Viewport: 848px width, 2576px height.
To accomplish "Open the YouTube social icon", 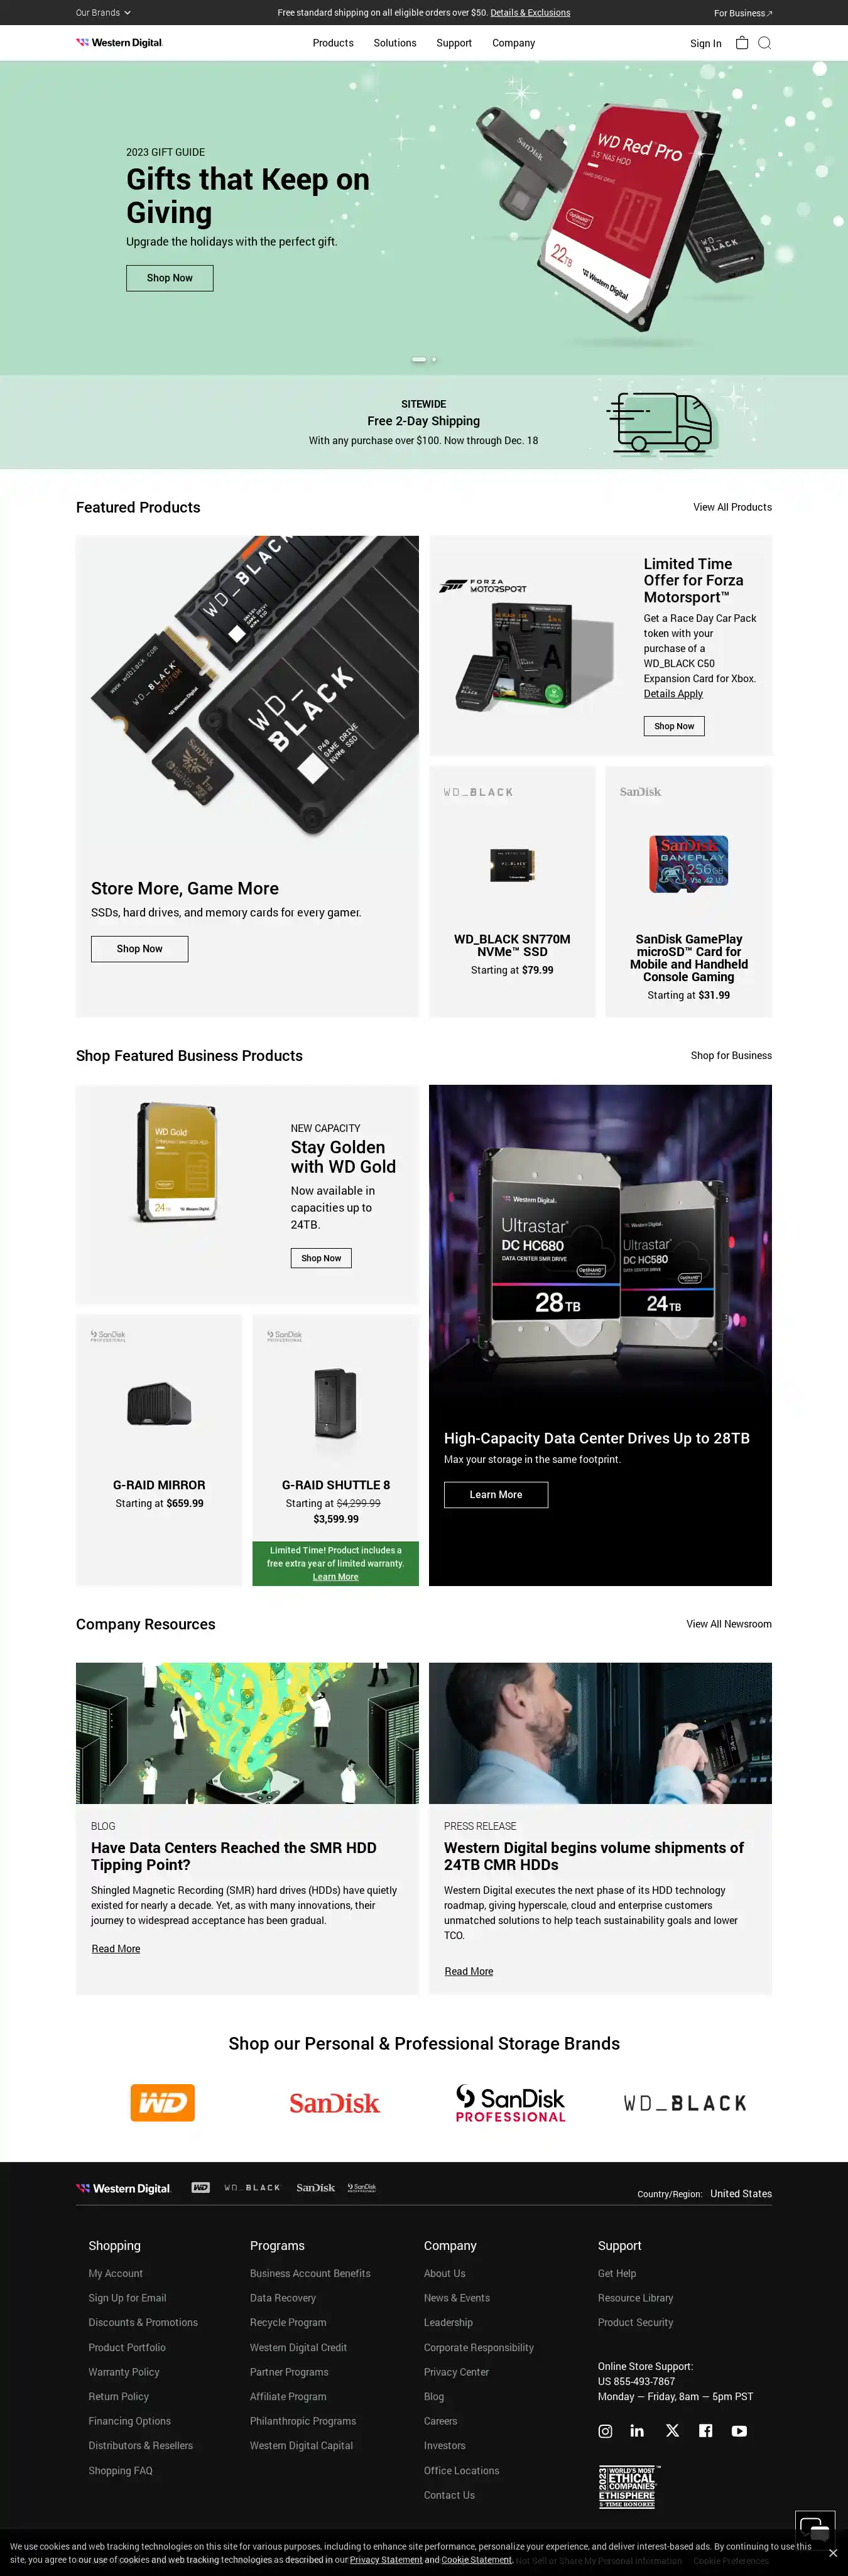I will [x=739, y=2431].
